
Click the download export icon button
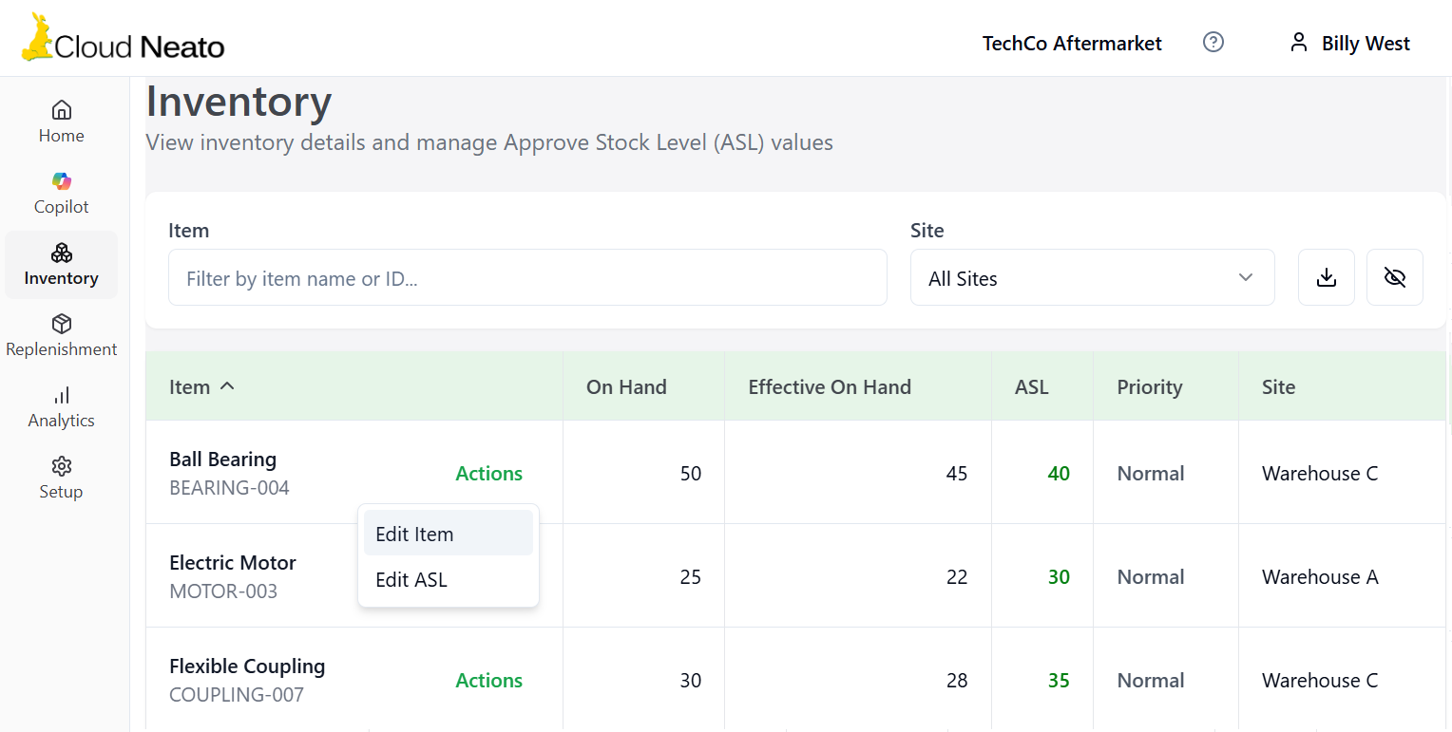1327,277
